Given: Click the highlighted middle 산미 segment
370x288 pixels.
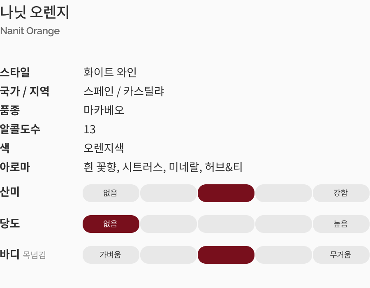Looking at the screenshot, I should (226, 193).
